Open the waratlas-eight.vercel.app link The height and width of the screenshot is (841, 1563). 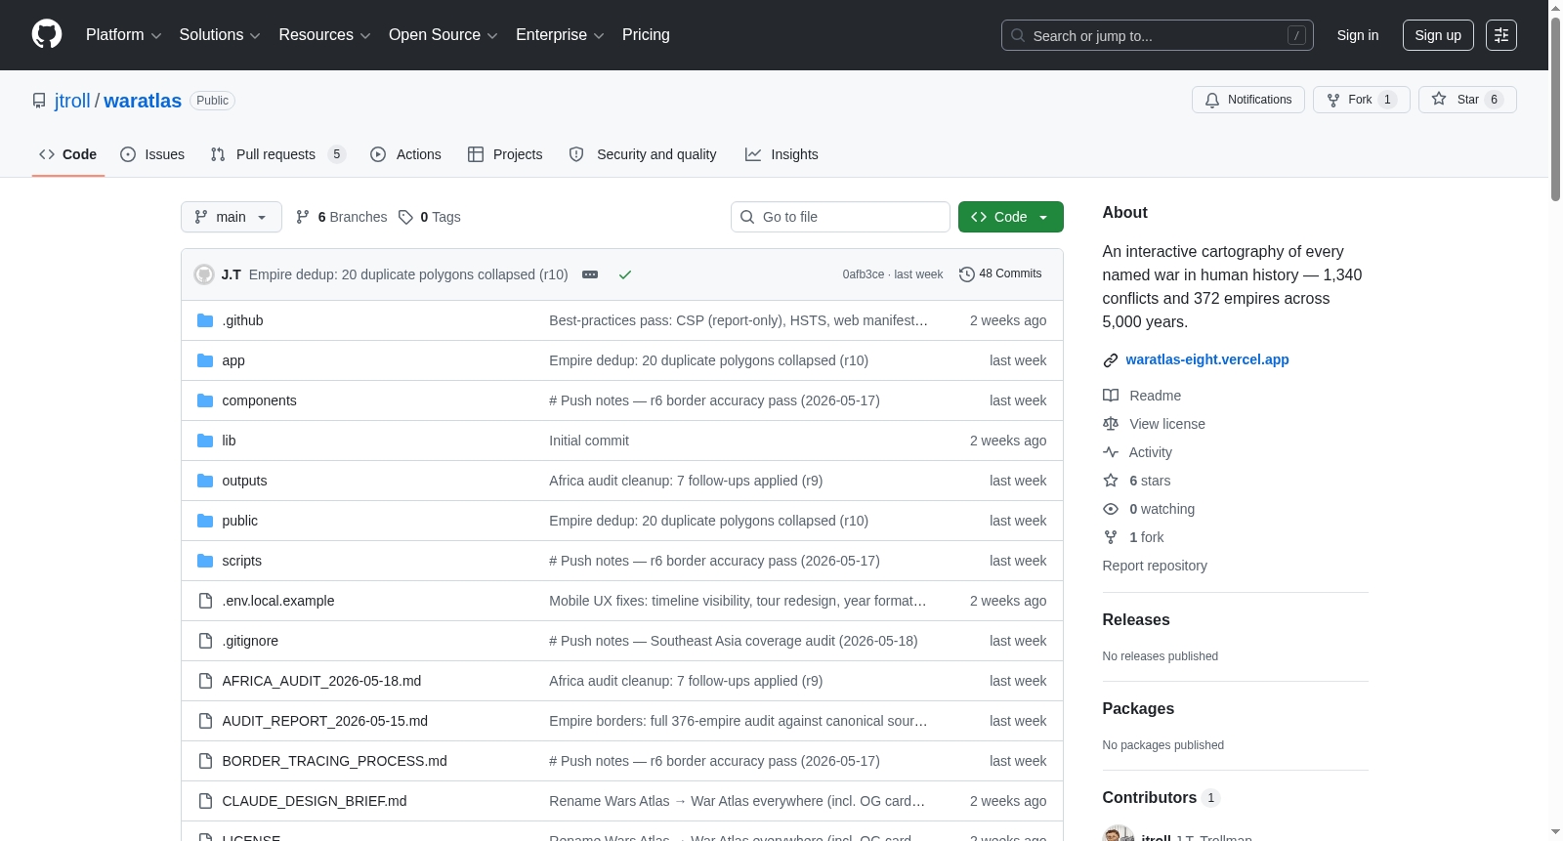(x=1207, y=359)
